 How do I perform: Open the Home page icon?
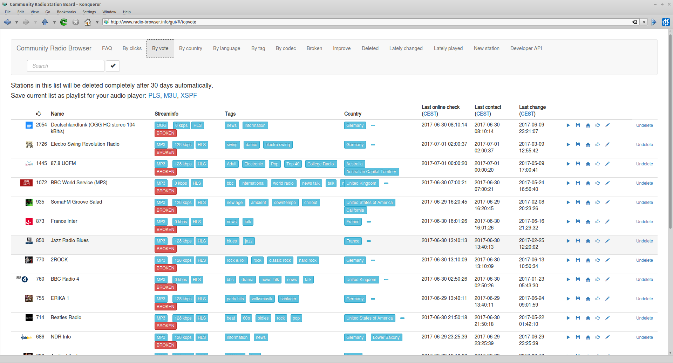(88, 22)
